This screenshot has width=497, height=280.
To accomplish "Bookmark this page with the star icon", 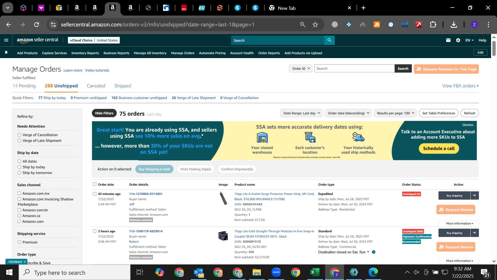I will coord(315,25).
